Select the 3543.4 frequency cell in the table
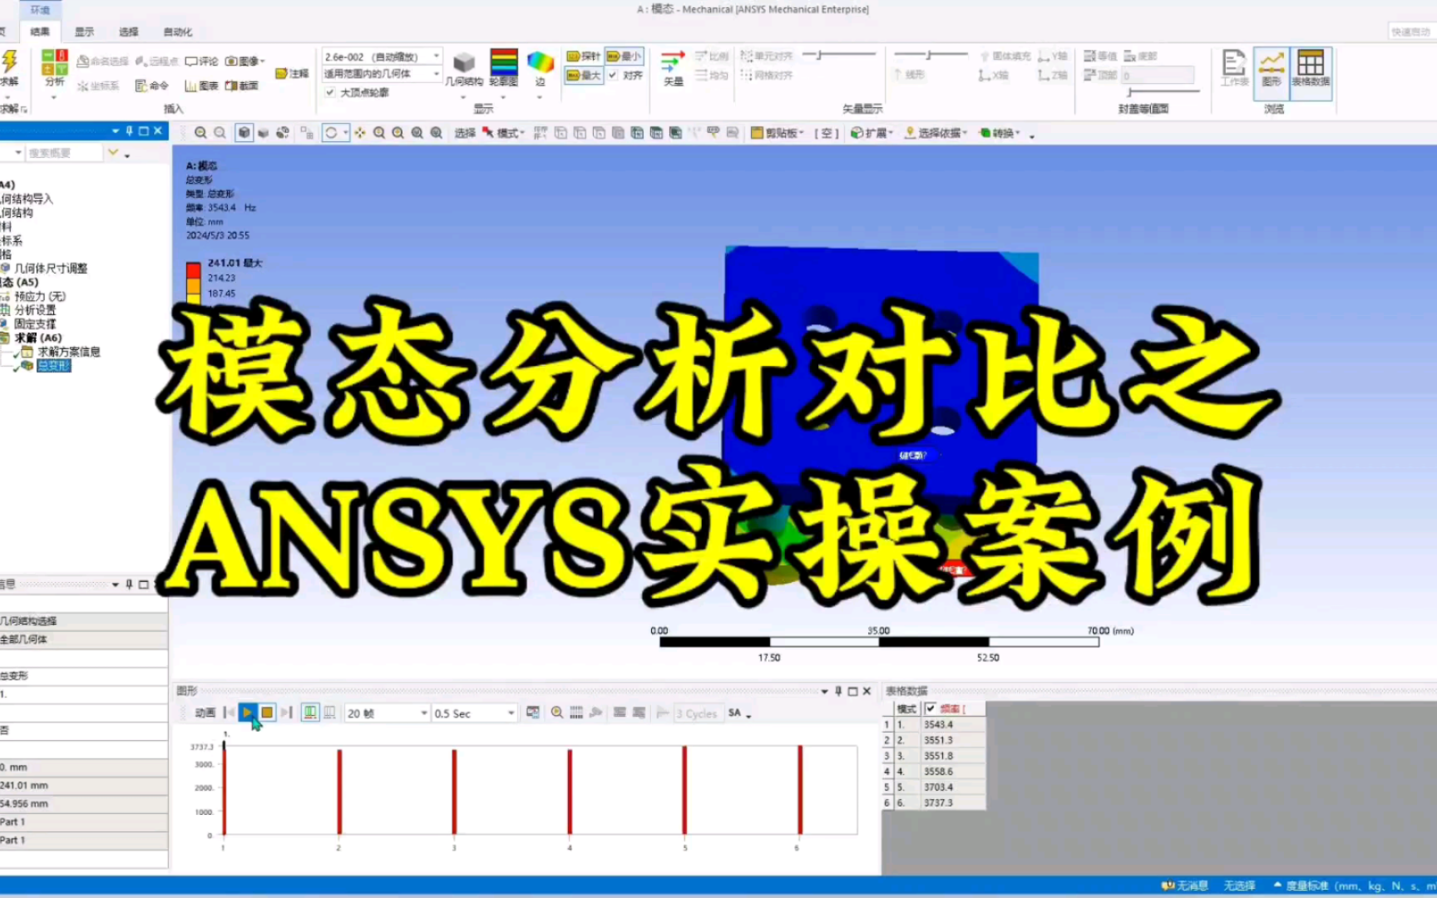1437x898 pixels. tap(938, 724)
